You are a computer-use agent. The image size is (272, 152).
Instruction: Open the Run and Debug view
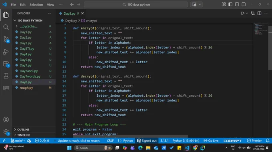(6, 52)
